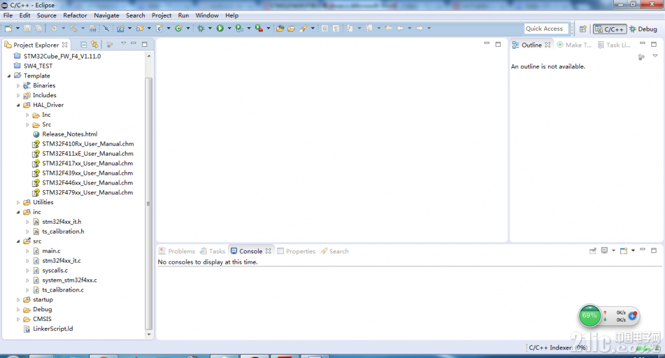This screenshot has height=358, width=665.
Task: Click the New project toolbar icon
Action: click(8, 28)
